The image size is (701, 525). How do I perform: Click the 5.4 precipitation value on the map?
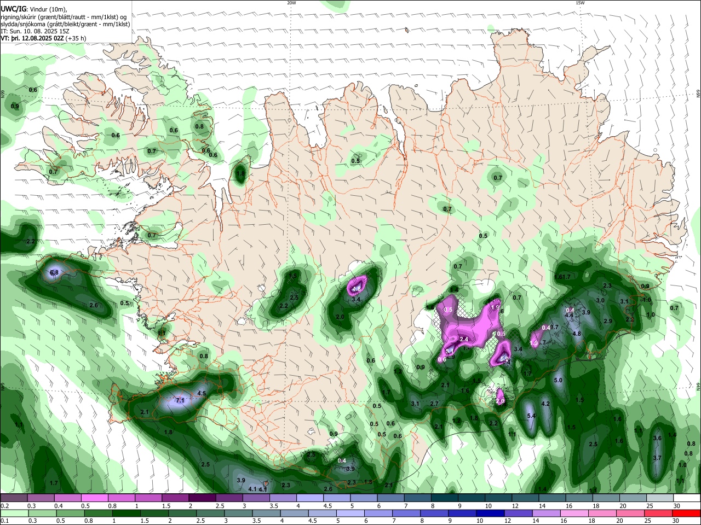pyautogui.click(x=531, y=416)
